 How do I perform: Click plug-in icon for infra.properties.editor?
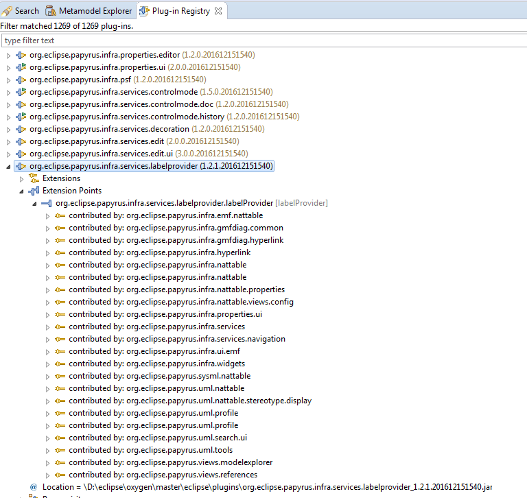pos(21,55)
